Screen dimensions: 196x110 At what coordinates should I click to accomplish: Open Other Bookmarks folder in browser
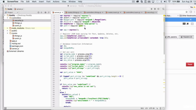188,16
